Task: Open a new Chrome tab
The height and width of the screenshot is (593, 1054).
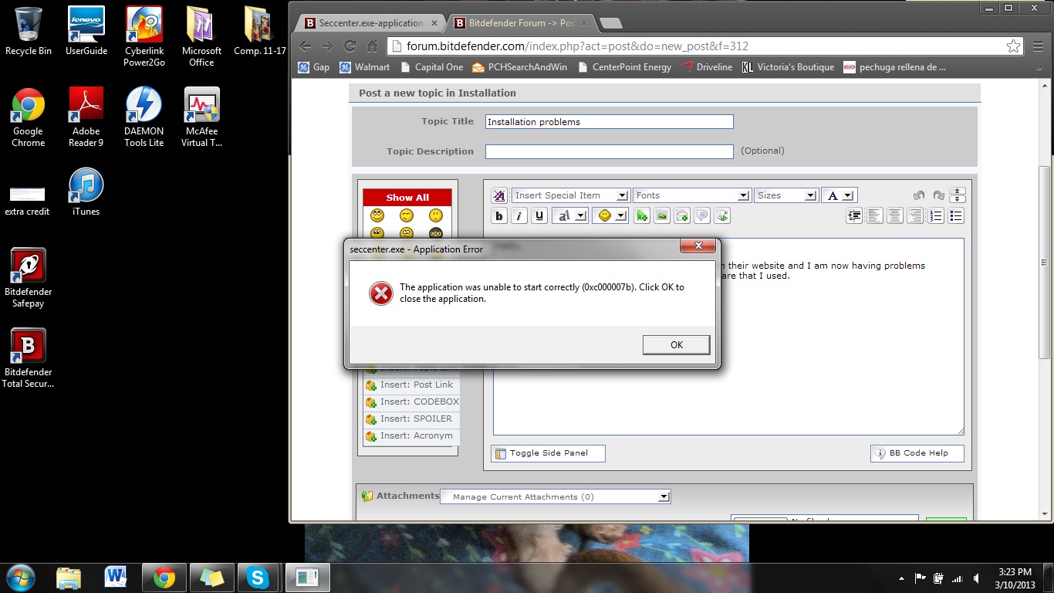Action: tap(610, 23)
